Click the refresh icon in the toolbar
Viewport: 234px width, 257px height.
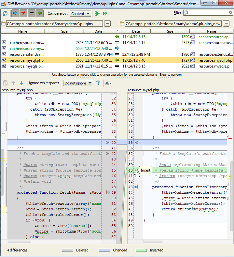(5, 13)
